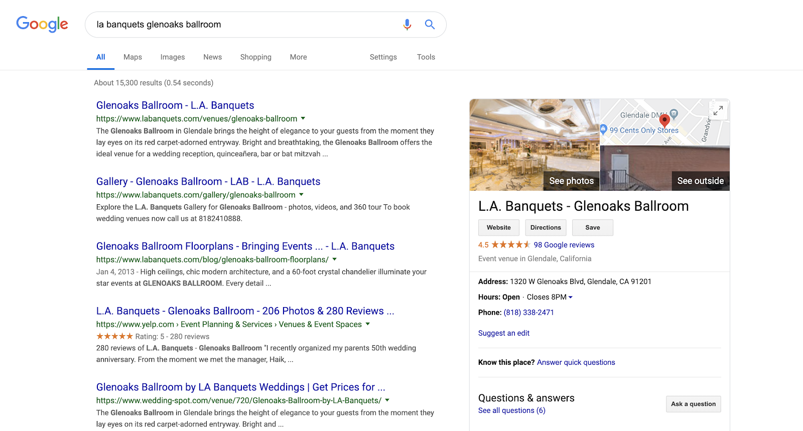Open See outside street view thumbnail

tap(665, 168)
